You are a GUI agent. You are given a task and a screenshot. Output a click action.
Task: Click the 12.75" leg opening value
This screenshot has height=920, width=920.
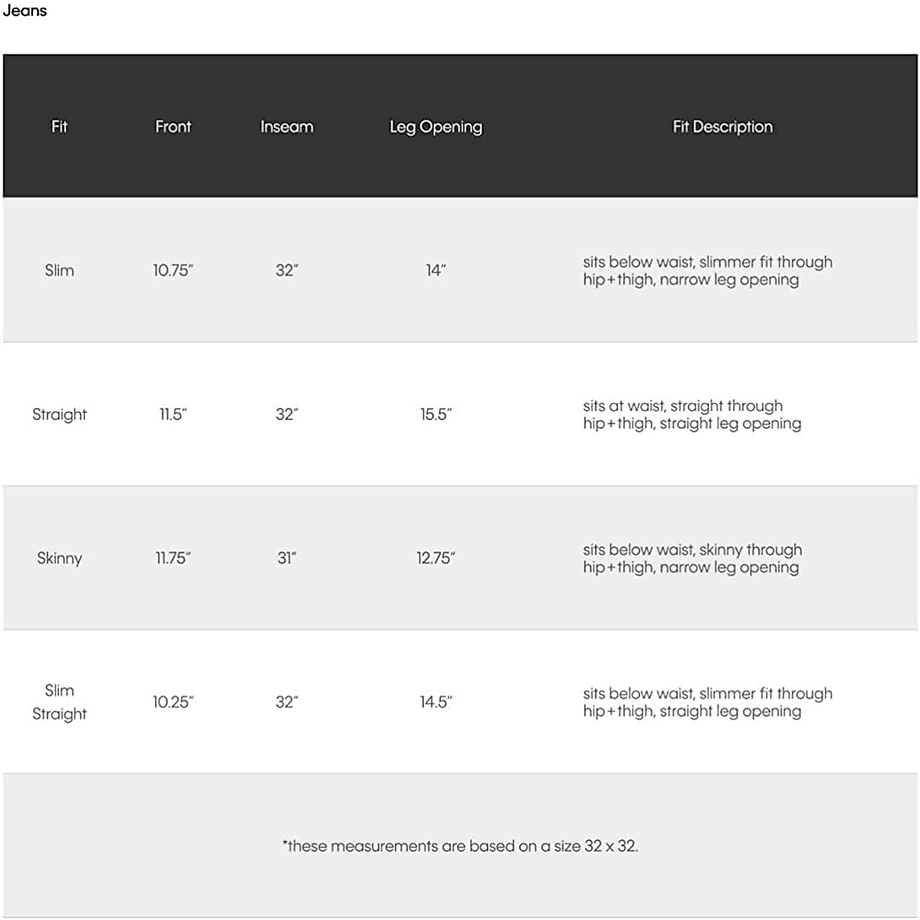(x=435, y=558)
